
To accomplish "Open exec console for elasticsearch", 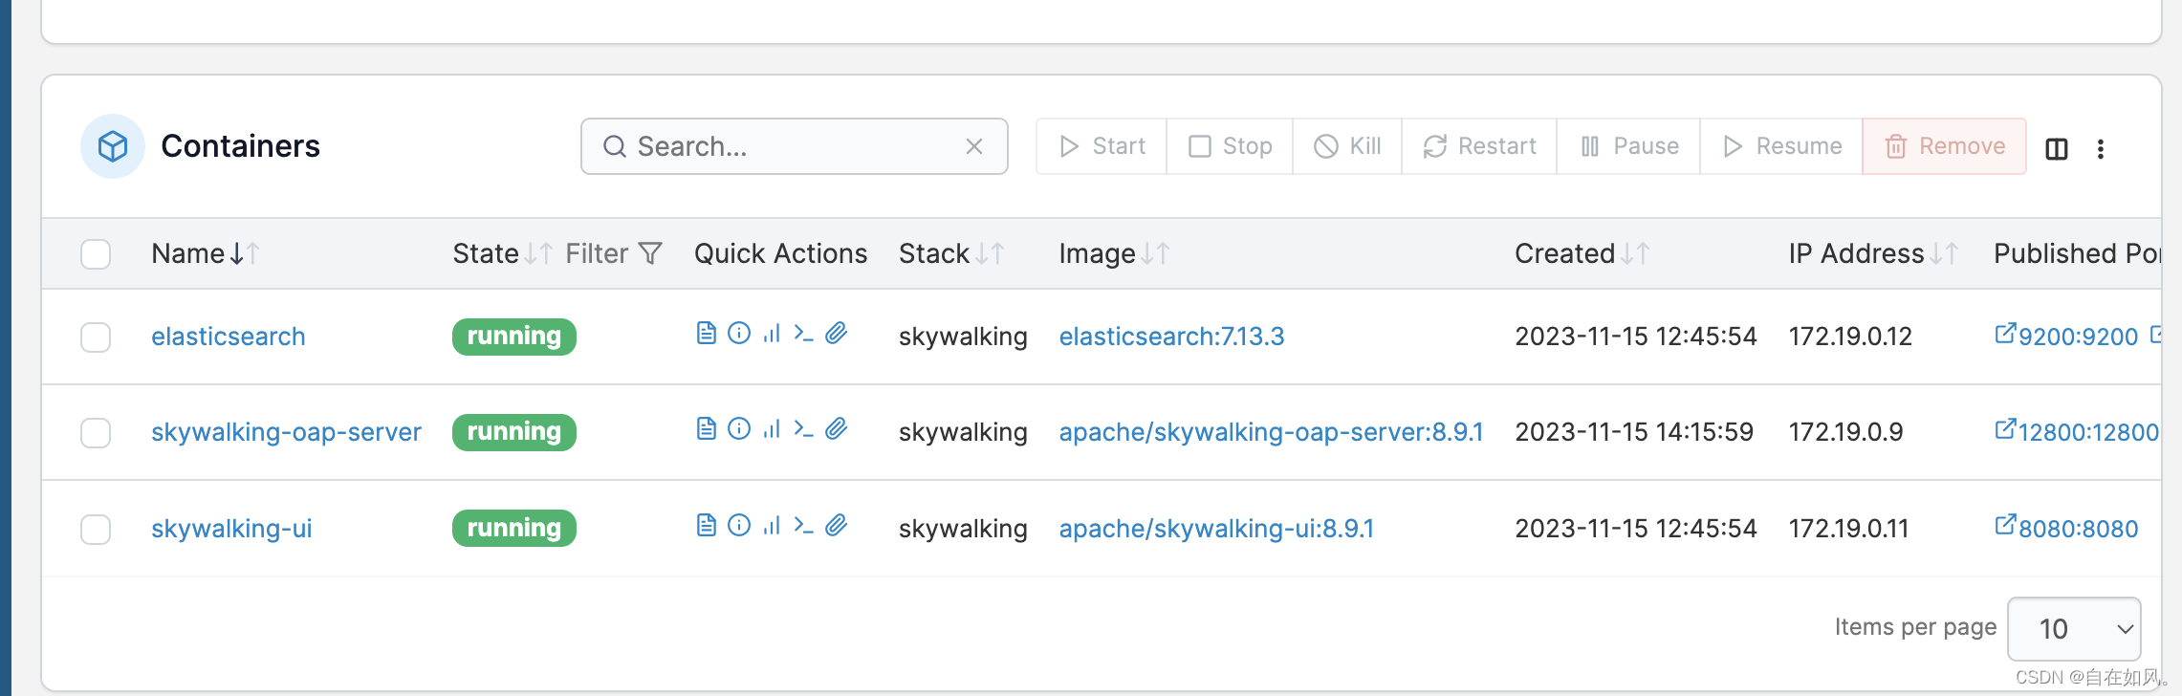I will click(804, 333).
